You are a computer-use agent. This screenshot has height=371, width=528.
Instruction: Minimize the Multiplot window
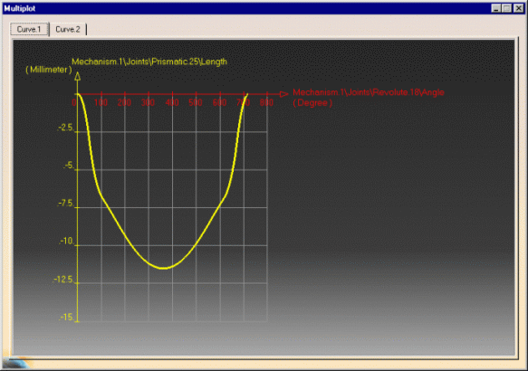tap(495, 8)
